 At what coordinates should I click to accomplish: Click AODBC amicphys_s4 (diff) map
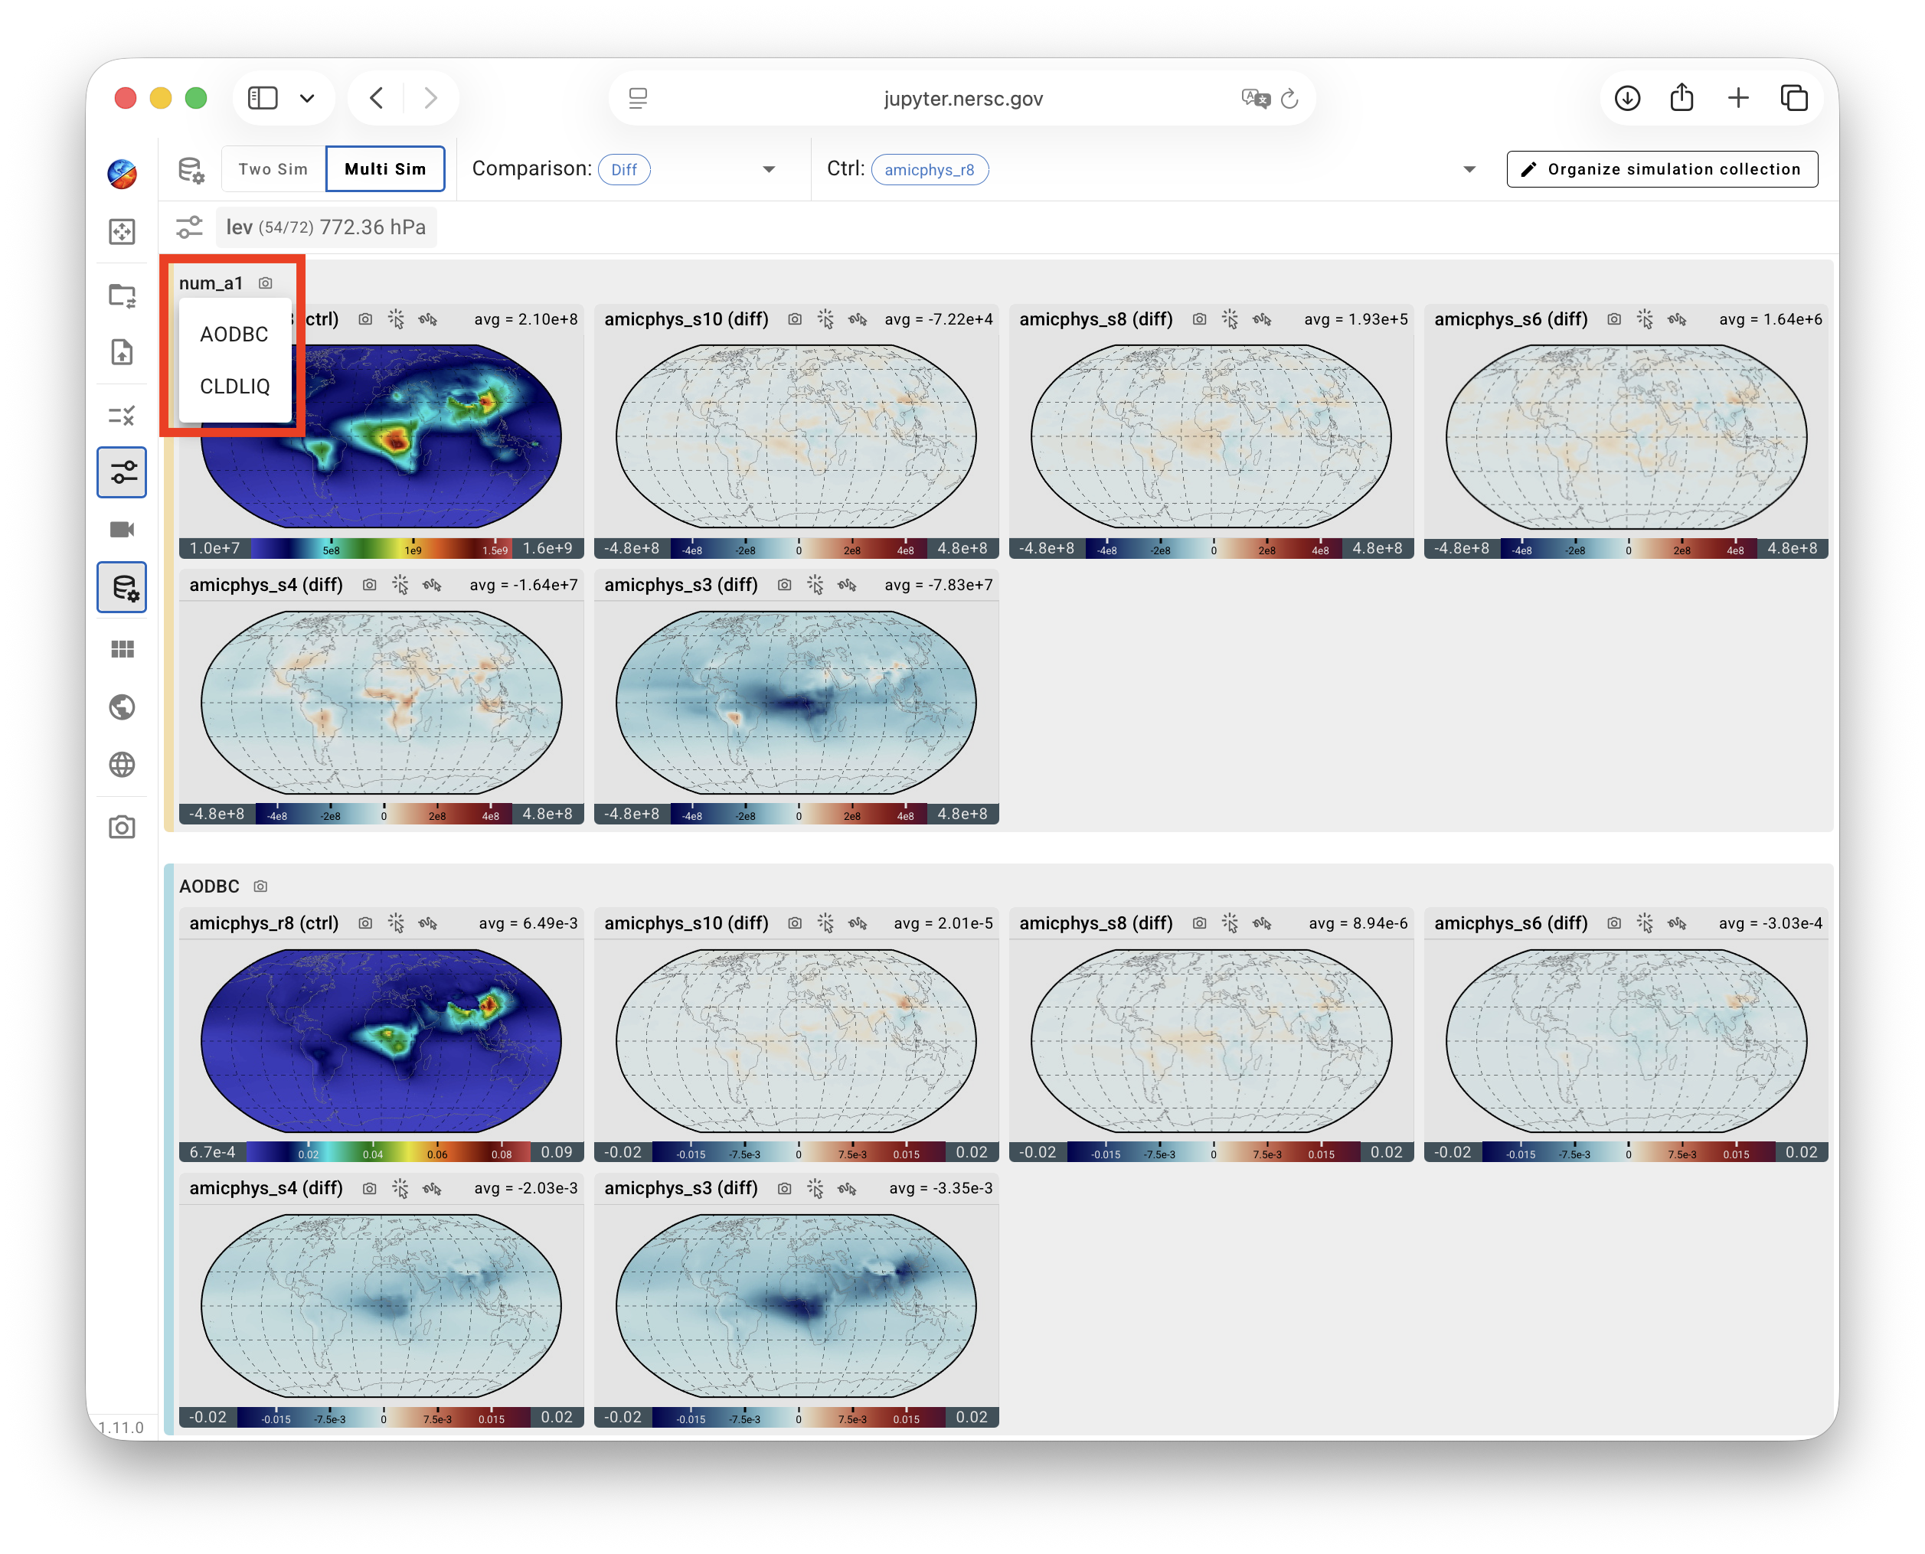pos(381,1305)
